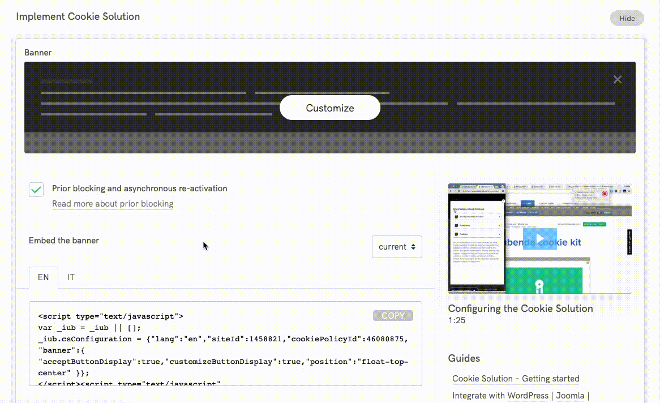Open the Integrate with WordPress guide
This screenshot has height=403, width=660.
[x=528, y=396]
